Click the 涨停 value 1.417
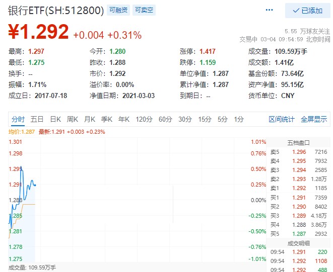333x272 pixels. (x=208, y=51)
